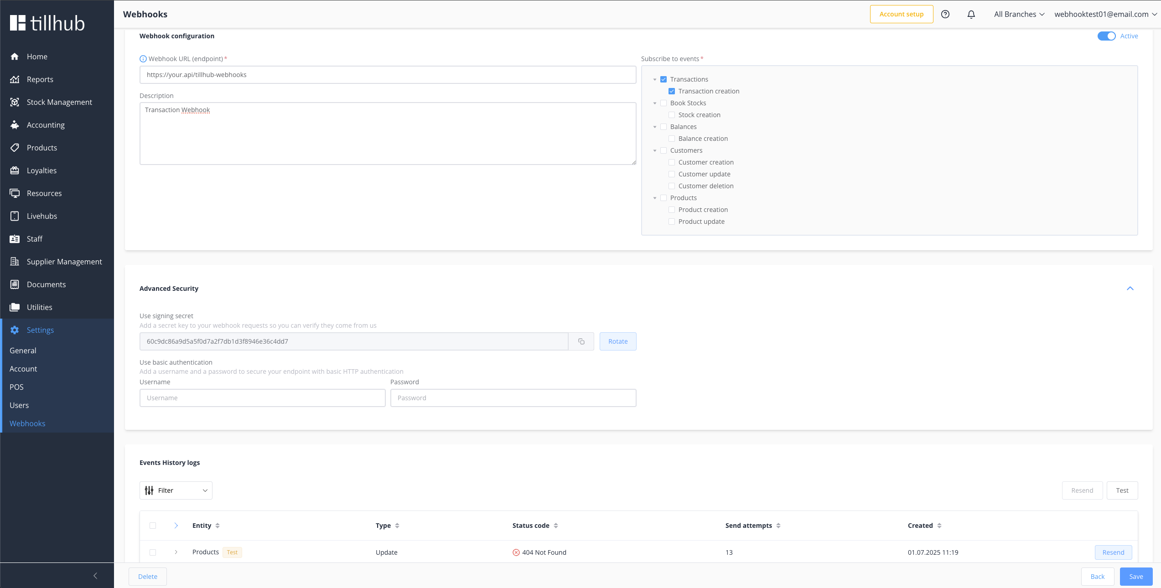
Task: Click the Staff ID card icon
Action: 15,239
